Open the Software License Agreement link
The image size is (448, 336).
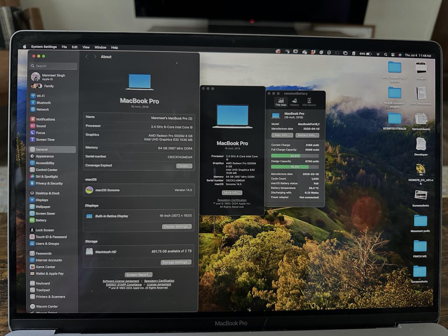[121, 281]
